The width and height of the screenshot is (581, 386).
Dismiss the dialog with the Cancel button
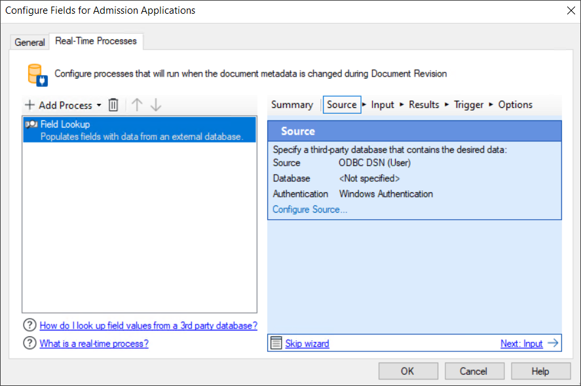pos(474,370)
